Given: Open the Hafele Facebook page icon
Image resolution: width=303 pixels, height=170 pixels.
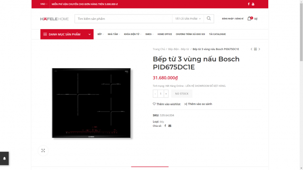Looking at the screenshot, I should (248, 4).
